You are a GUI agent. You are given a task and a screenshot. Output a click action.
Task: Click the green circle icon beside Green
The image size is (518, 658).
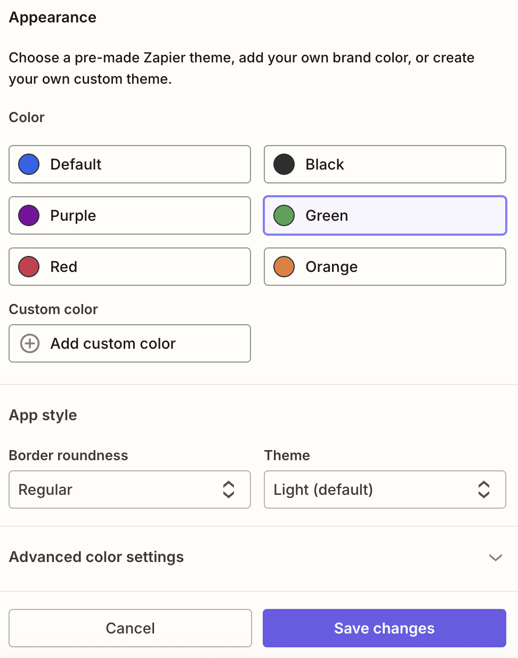click(284, 215)
